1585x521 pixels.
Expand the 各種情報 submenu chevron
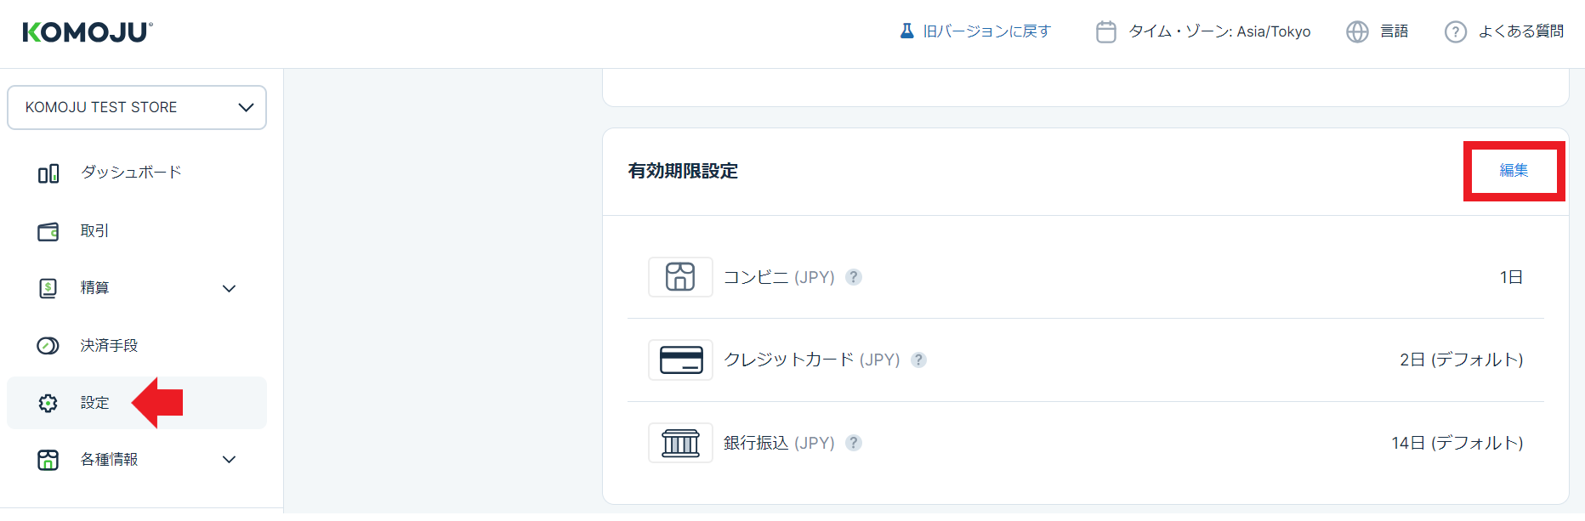229,460
